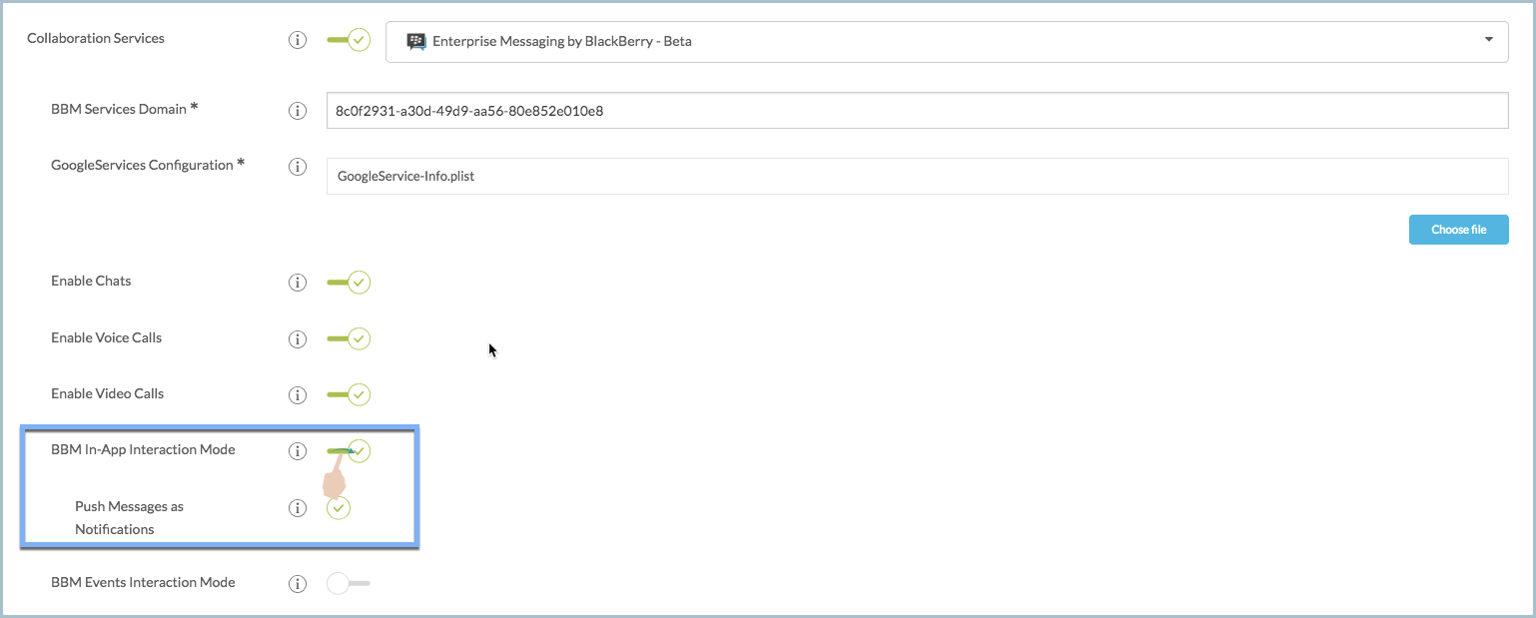Open info for BBM In-App Interaction Mode
1536x618 pixels.
[297, 451]
